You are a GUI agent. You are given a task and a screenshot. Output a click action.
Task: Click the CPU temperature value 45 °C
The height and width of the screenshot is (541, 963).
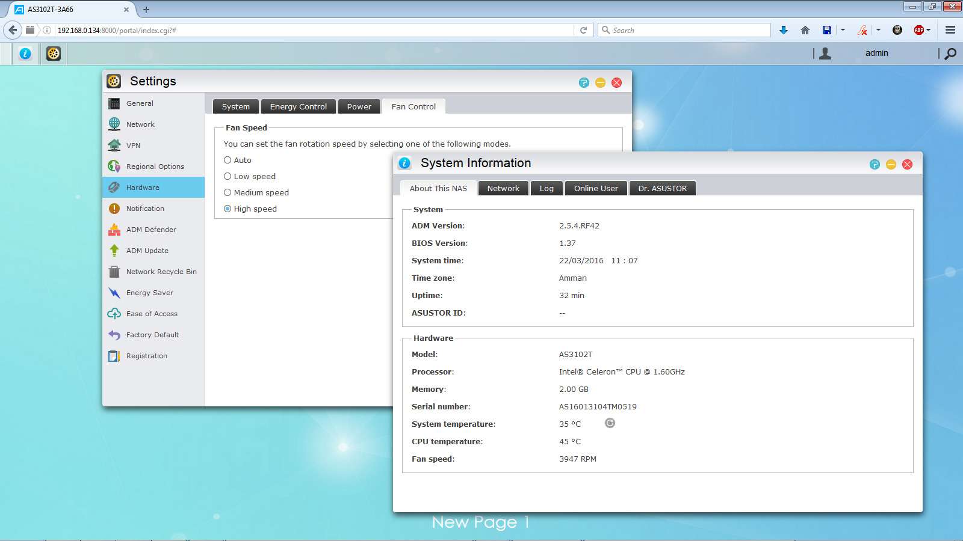(x=570, y=442)
